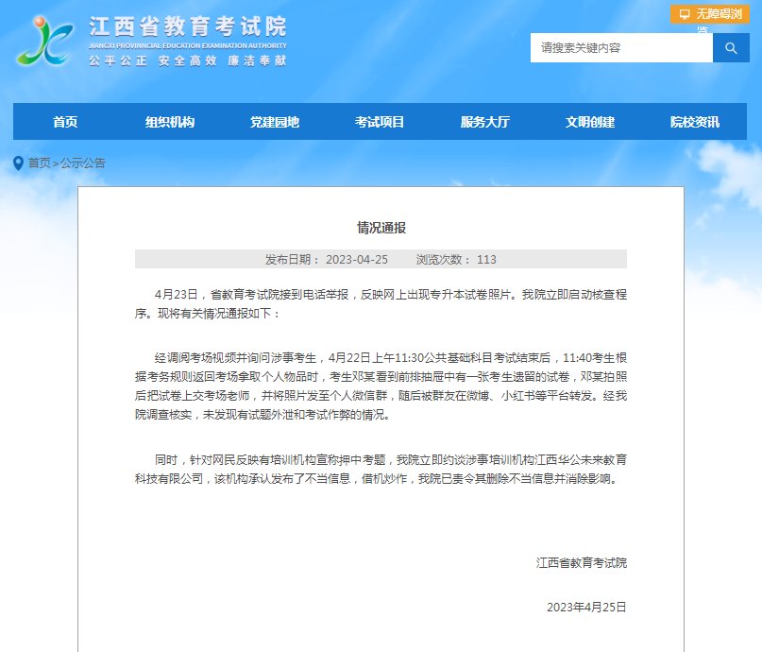Click the 公示公告 breadcrumb link

click(82, 163)
